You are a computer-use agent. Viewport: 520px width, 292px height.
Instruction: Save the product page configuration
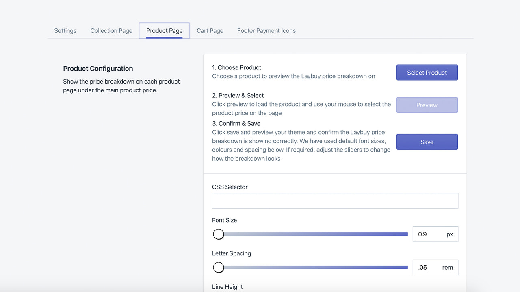[427, 142]
